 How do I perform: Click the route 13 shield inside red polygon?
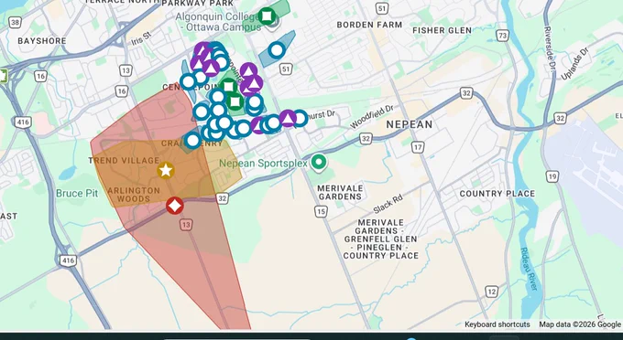[x=186, y=225]
